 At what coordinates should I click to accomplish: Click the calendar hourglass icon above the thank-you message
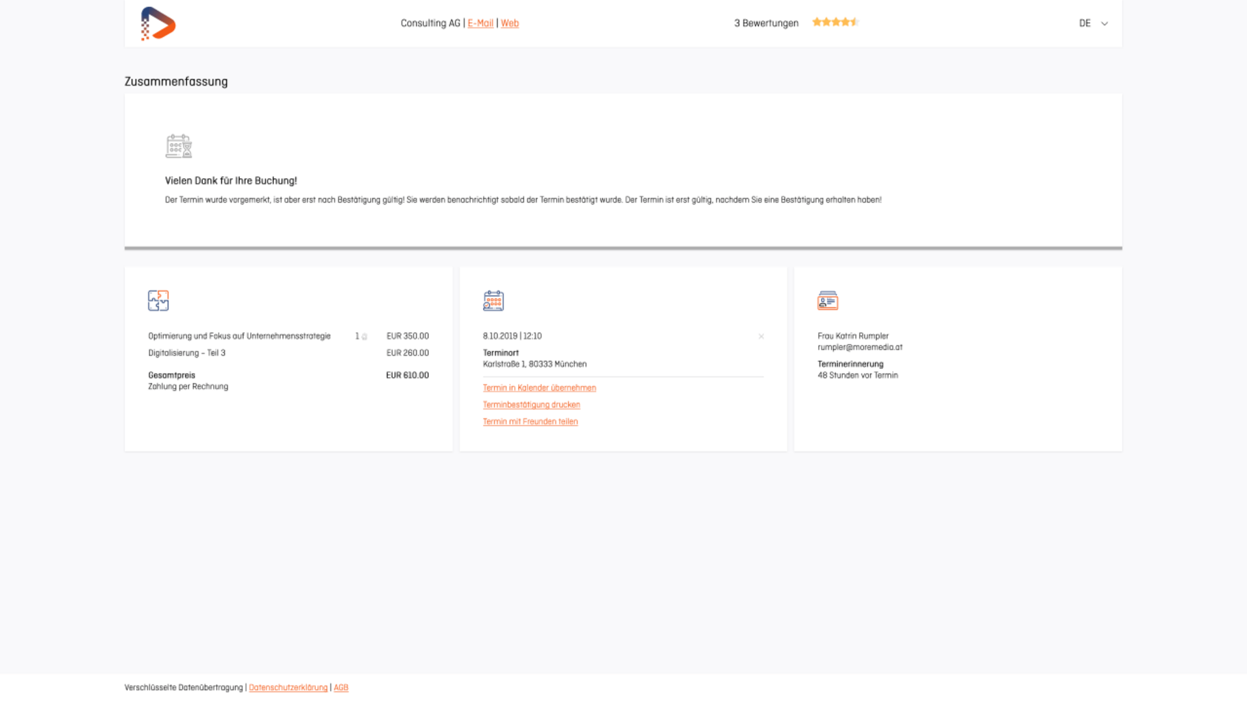click(x=179, y=146)
